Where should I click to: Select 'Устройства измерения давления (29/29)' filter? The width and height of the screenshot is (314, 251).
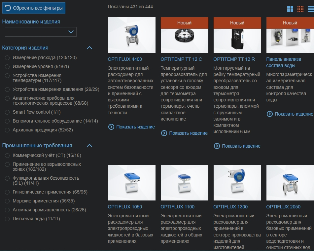point(7,90)
